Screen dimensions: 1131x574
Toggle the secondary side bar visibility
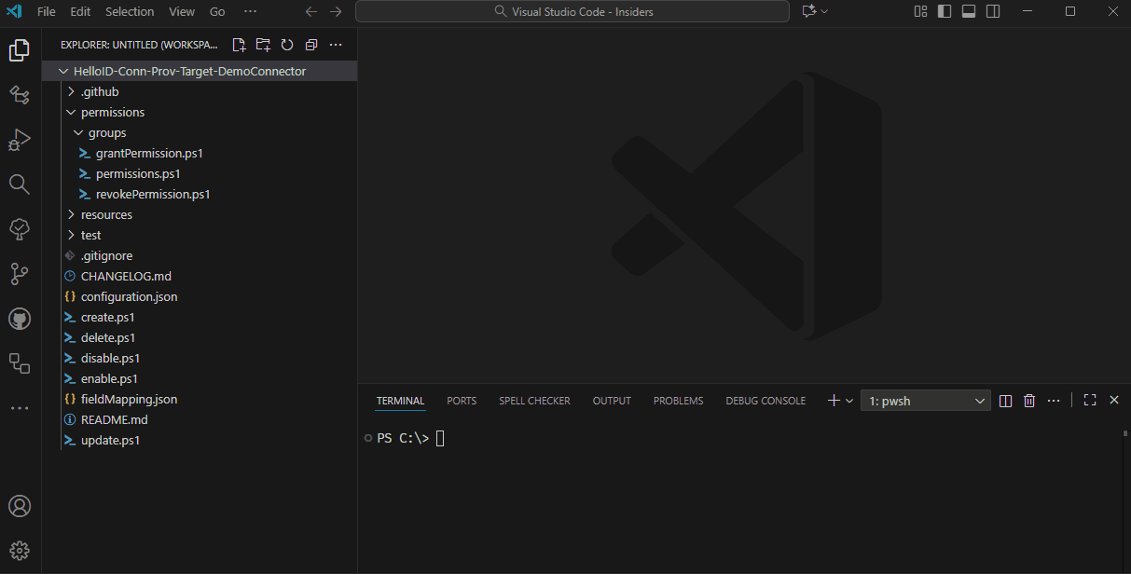click(993, 11)
